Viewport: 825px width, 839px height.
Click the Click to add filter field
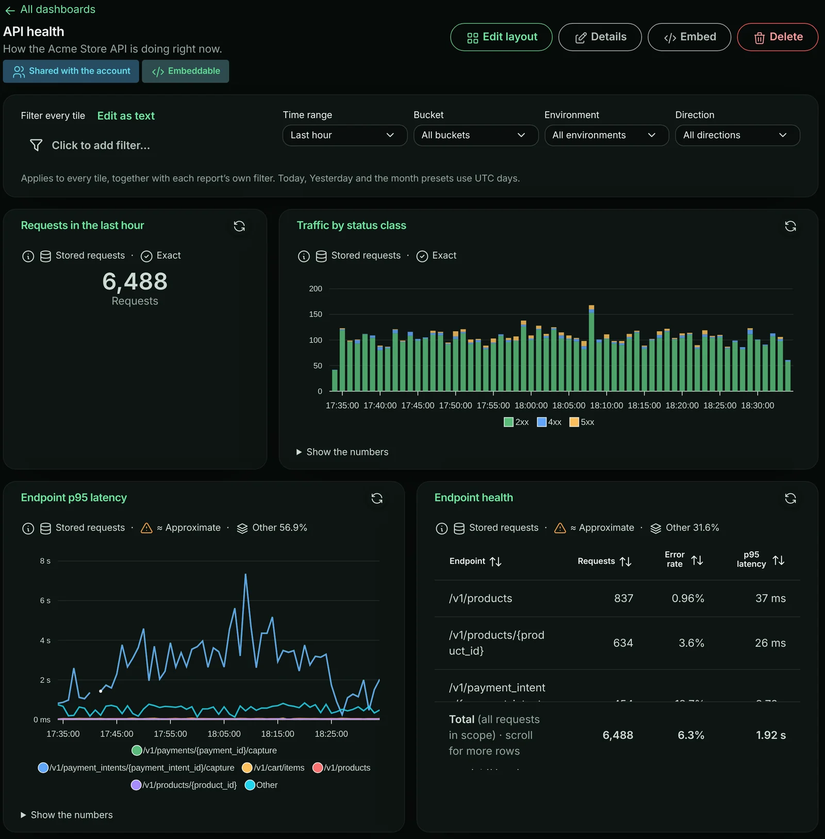point(101,145)
